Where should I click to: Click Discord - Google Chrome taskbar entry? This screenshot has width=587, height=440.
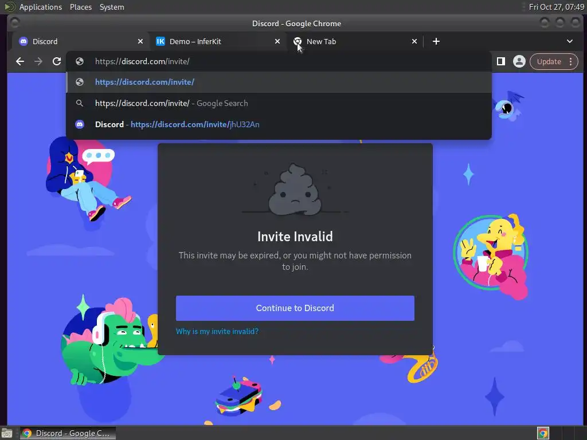point(68,433)
